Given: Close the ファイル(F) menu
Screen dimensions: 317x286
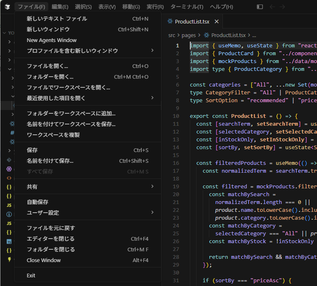Looking at the screenshot, I should coord(31,7).
